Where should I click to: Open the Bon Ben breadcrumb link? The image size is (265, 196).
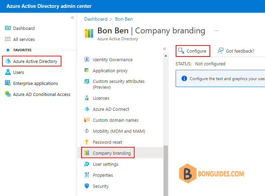pyautogui.click(x=124, y=19)
